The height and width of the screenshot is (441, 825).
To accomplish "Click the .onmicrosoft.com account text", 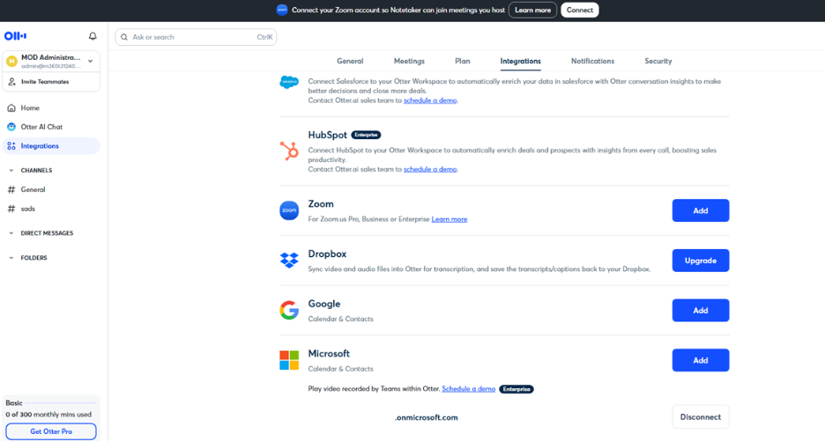I will 427,417.
